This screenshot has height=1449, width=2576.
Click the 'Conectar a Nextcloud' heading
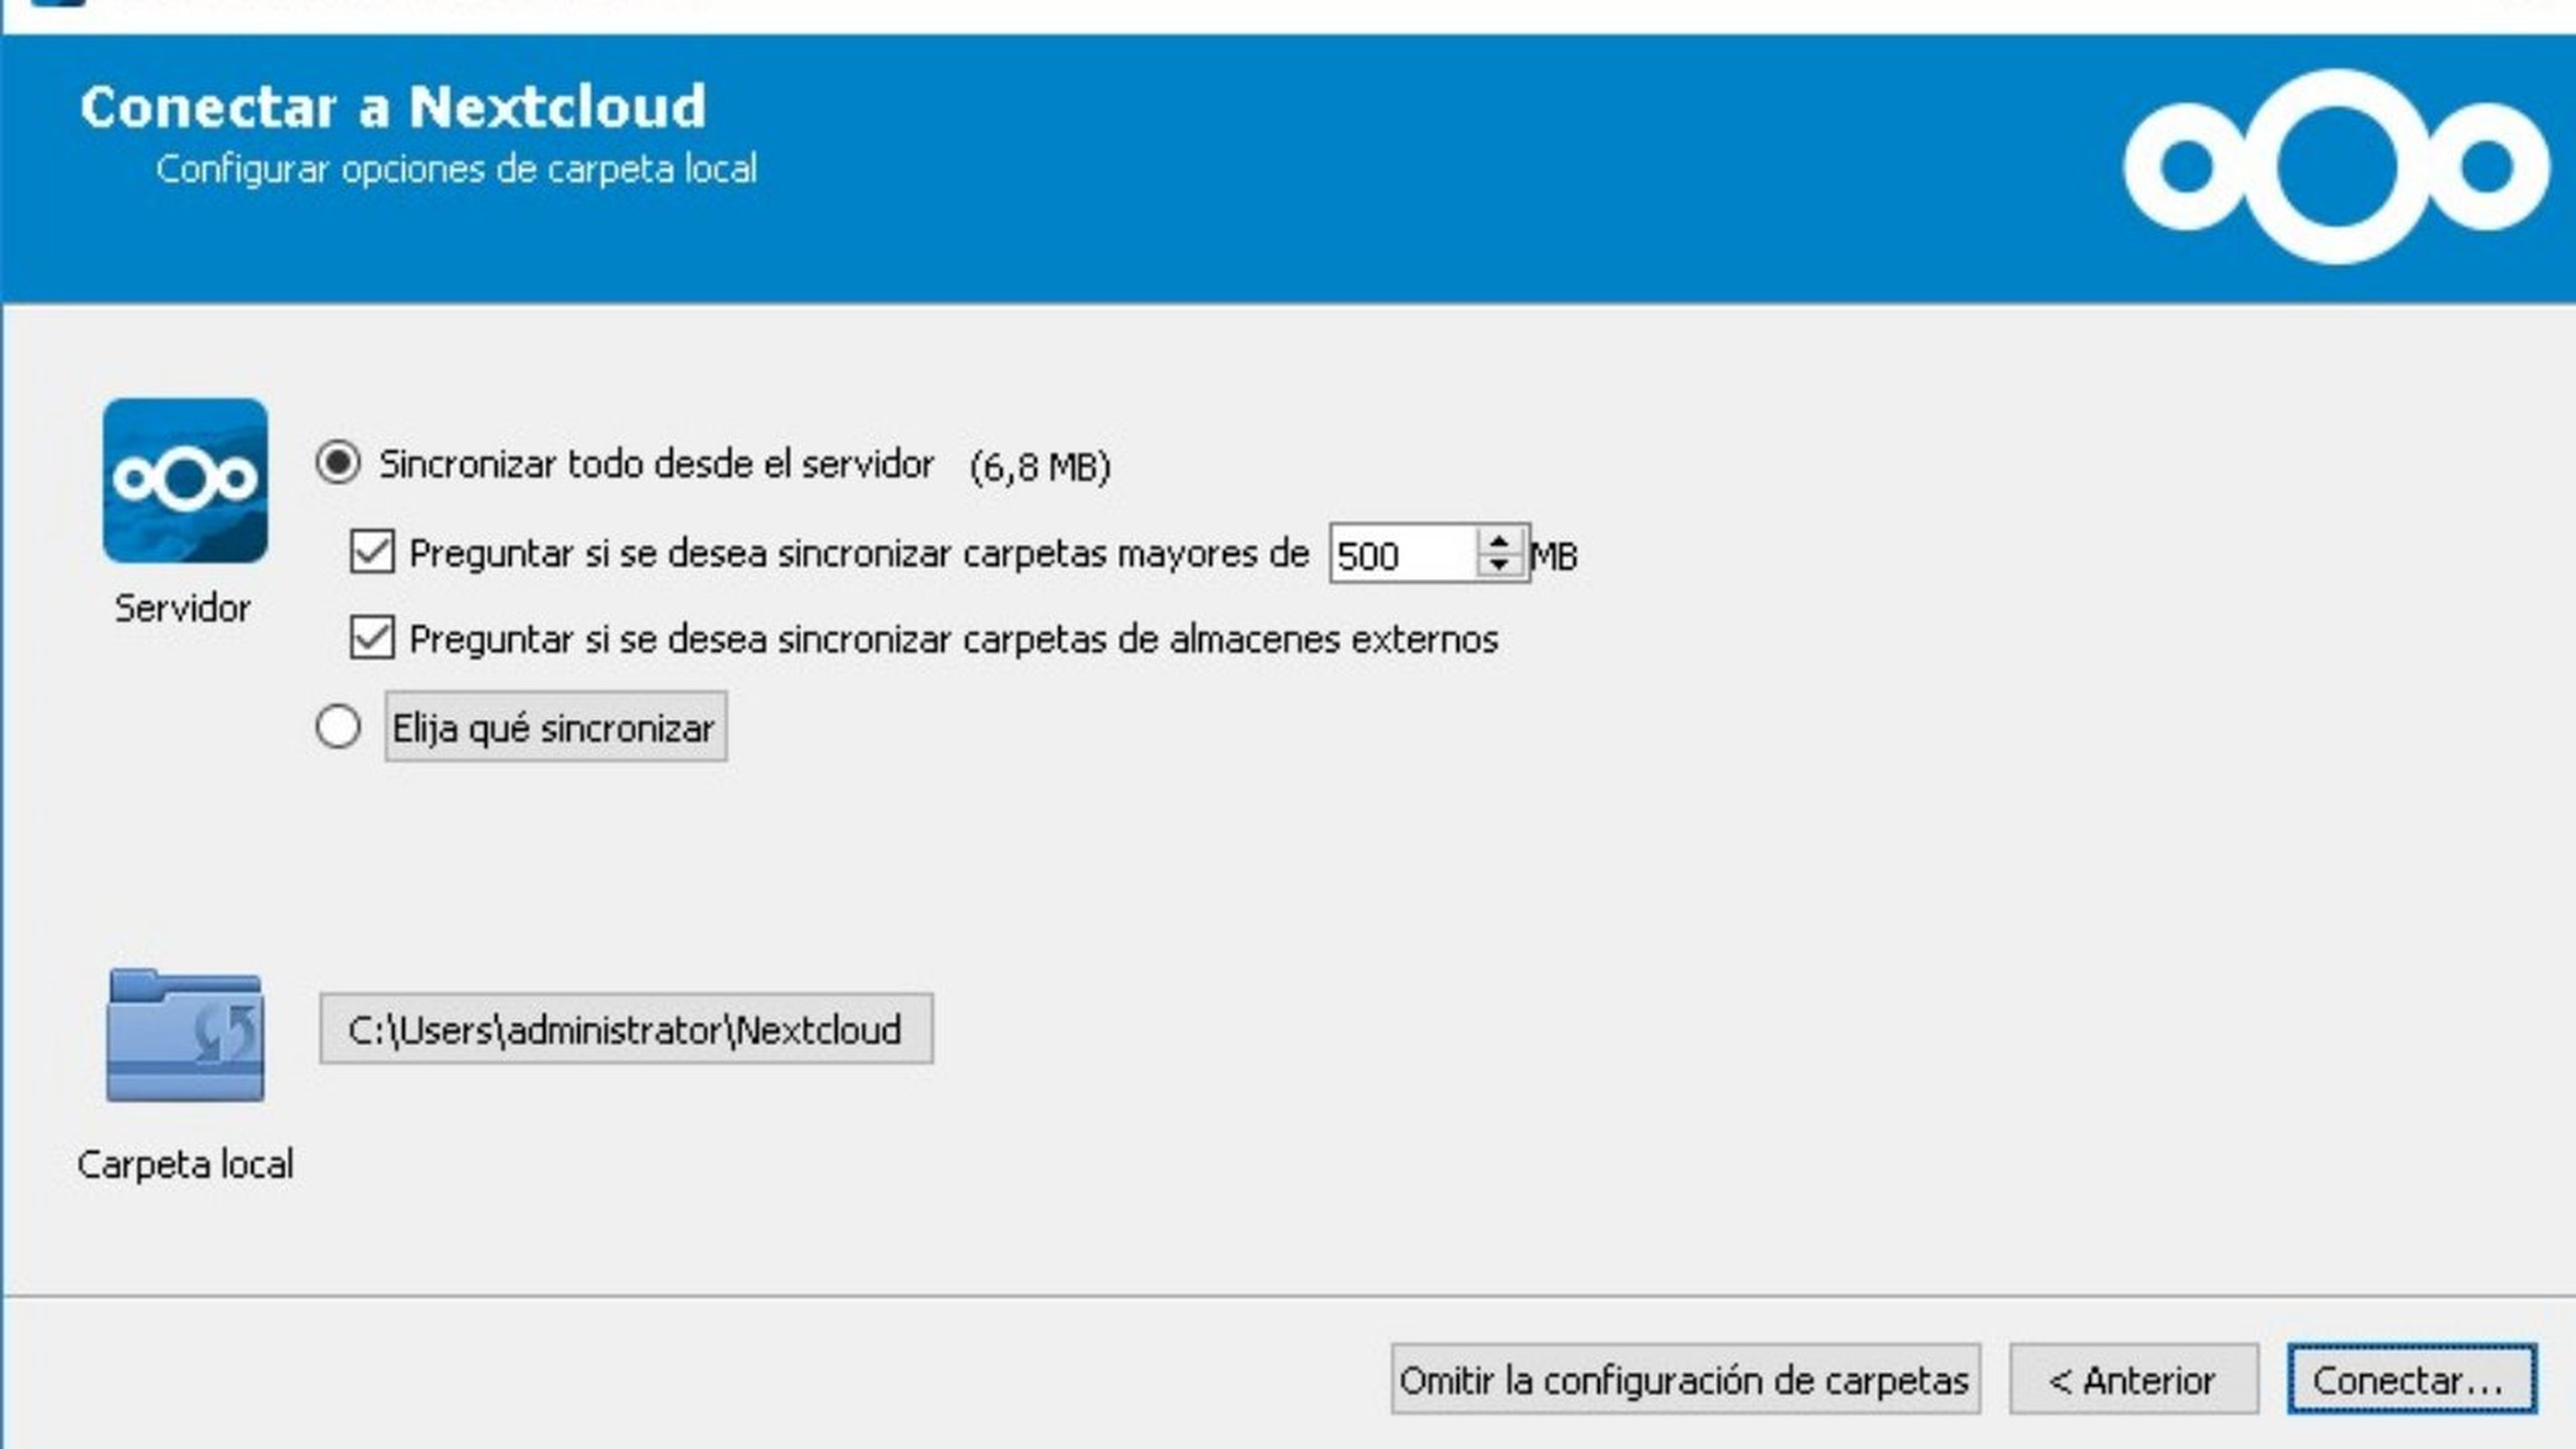(393, 107)
